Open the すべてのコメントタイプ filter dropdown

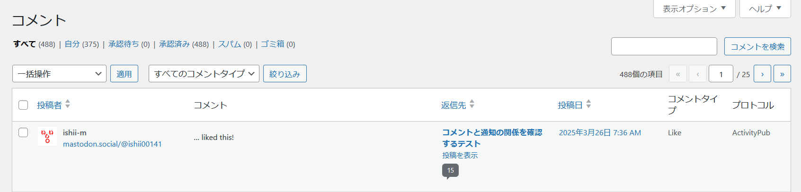(204, 74)
